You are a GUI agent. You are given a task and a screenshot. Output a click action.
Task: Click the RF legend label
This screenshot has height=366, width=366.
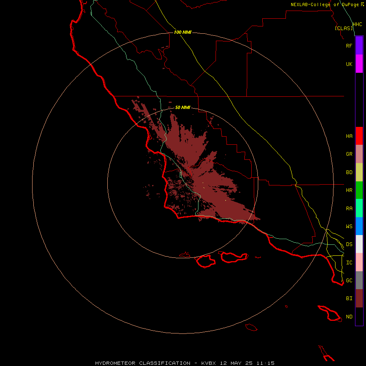point(349,46)
